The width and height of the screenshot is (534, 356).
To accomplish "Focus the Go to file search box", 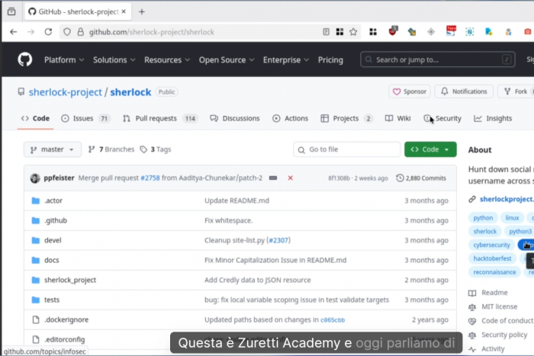I will pos(346,149).
